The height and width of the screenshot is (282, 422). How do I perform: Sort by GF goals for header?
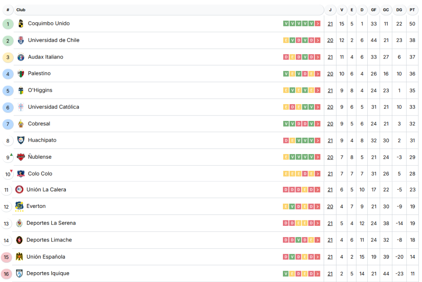(x=374, y=10)
